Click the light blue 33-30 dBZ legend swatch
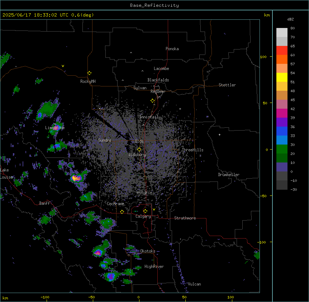The height and width of the screenshot is (302, 309). [x=282, y=140]
